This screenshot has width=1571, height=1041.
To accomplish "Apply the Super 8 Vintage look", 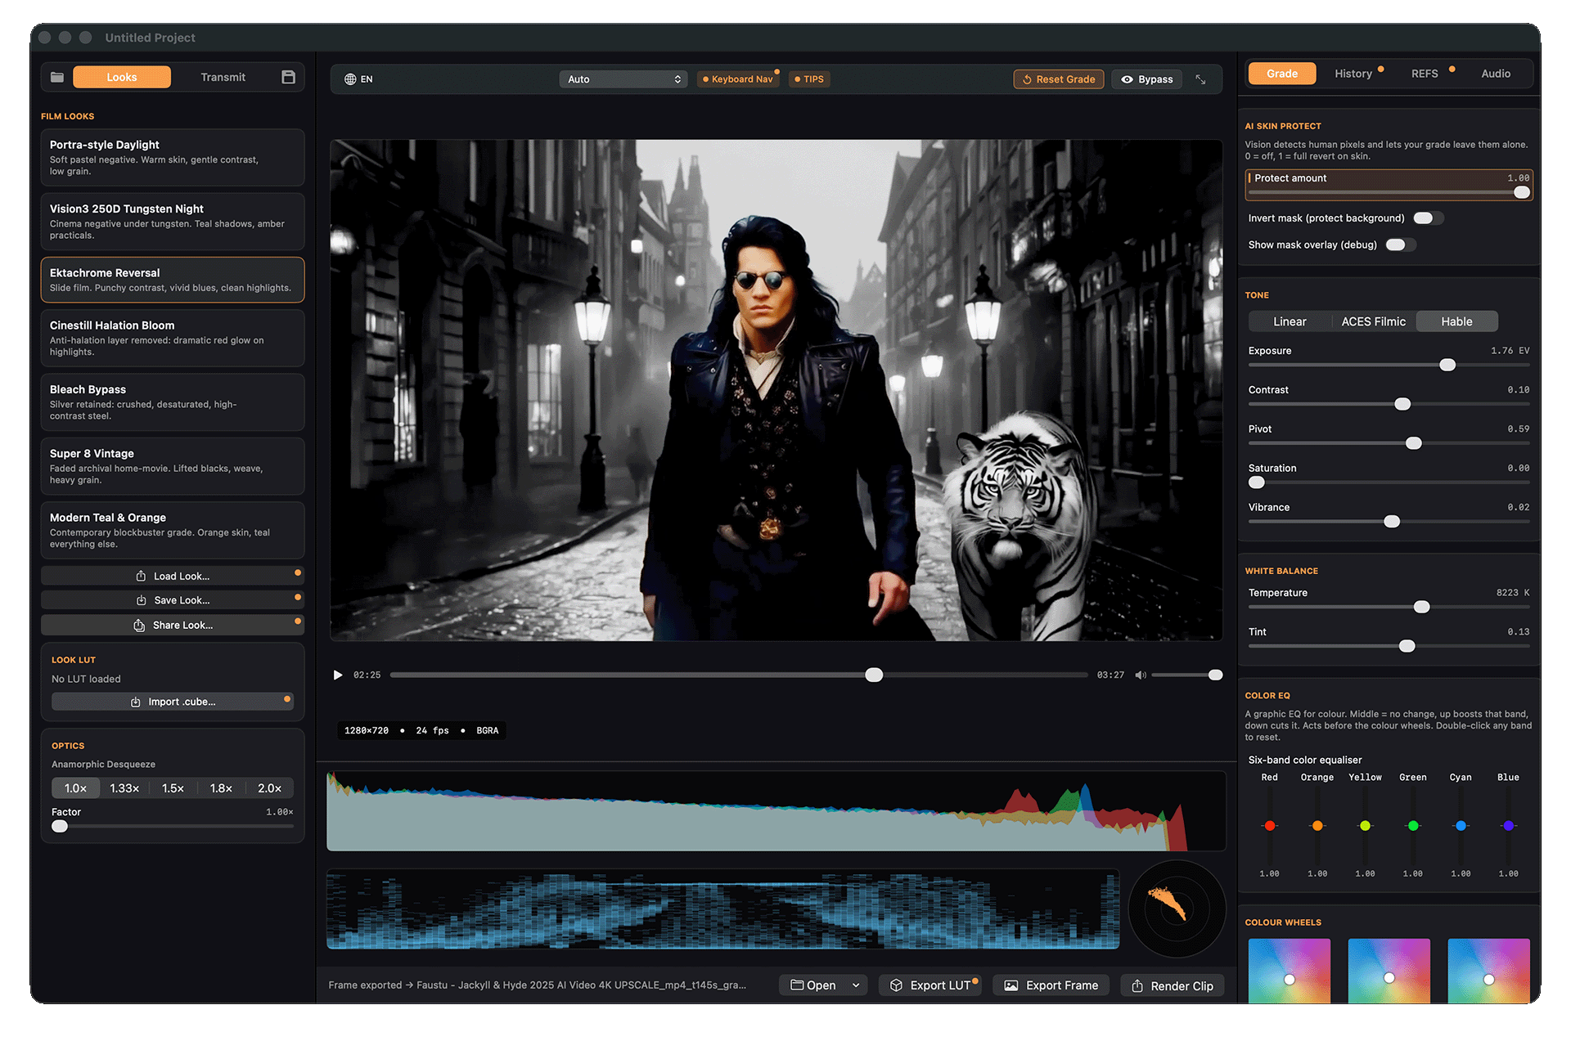I will [x=173, y=466].
